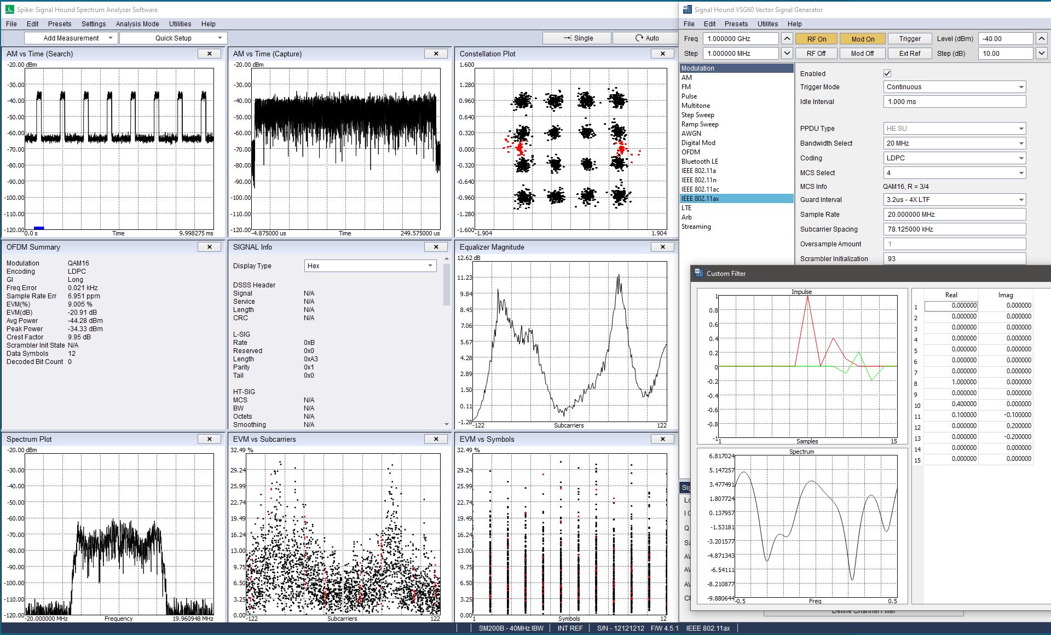Open the VSG60 Utilites menu

click(x=767, y=24)
